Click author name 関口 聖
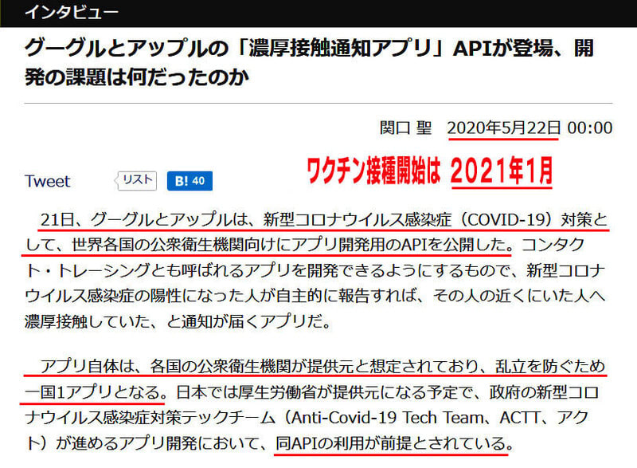The height and width of the screenshot is (468, 637). tap(405, 128)
